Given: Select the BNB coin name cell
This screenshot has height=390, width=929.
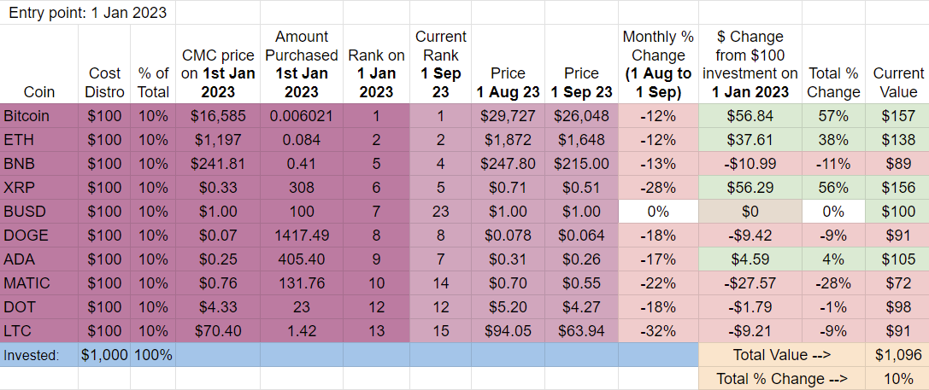Looking at the screenshot, I should (39, 163).
